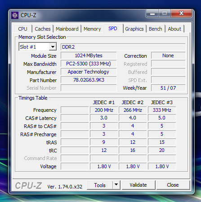Click the 200 MHz frequency cell
Image resolution: width=201 pixels, height=202 pixels.
tap(104, 110)
